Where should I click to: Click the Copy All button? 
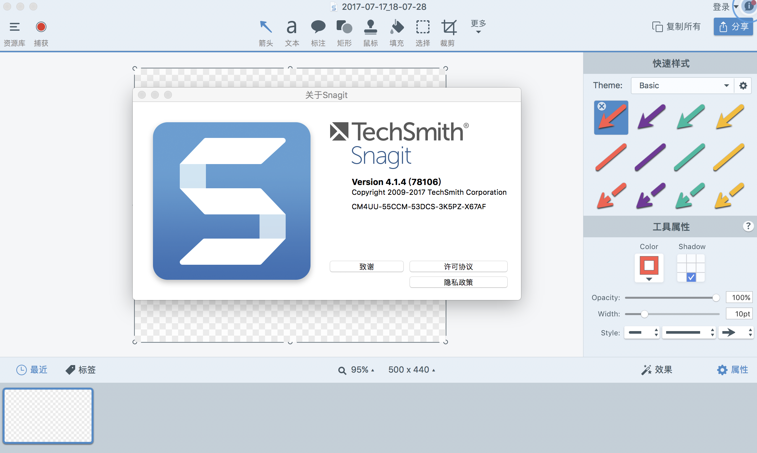(676, 26)
